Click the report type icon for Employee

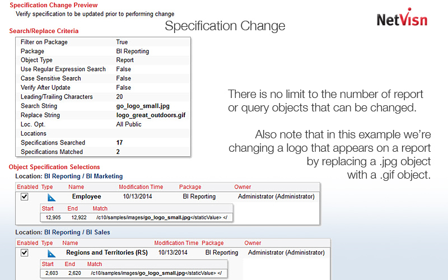(x=52, y=197)
